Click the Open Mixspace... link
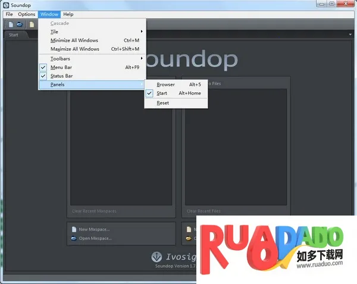The width and height of the screenshot is (357, 284). [95, 238]
